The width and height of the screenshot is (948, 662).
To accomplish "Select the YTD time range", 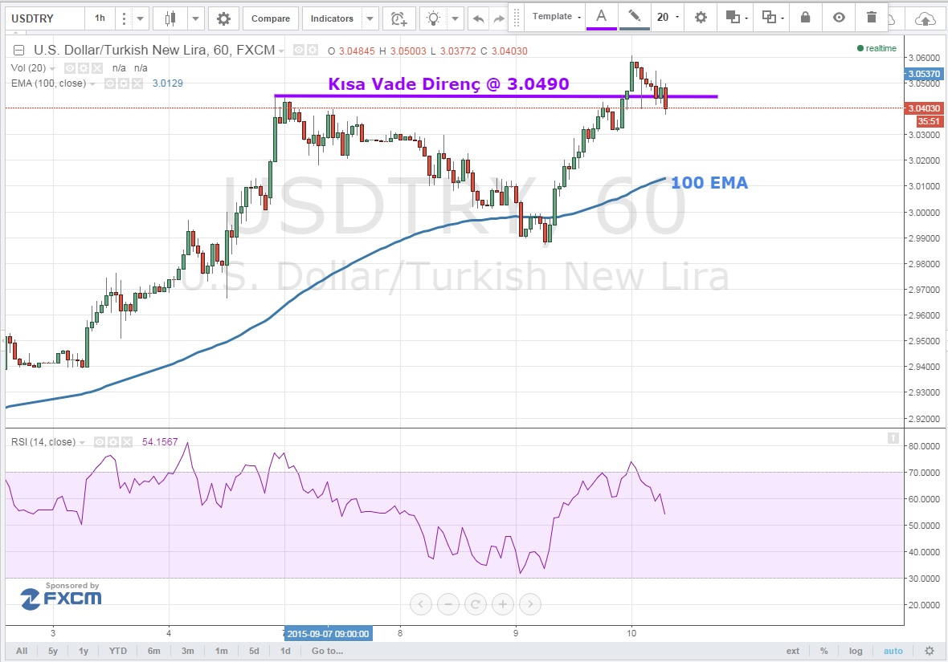I will pos(118,651).
